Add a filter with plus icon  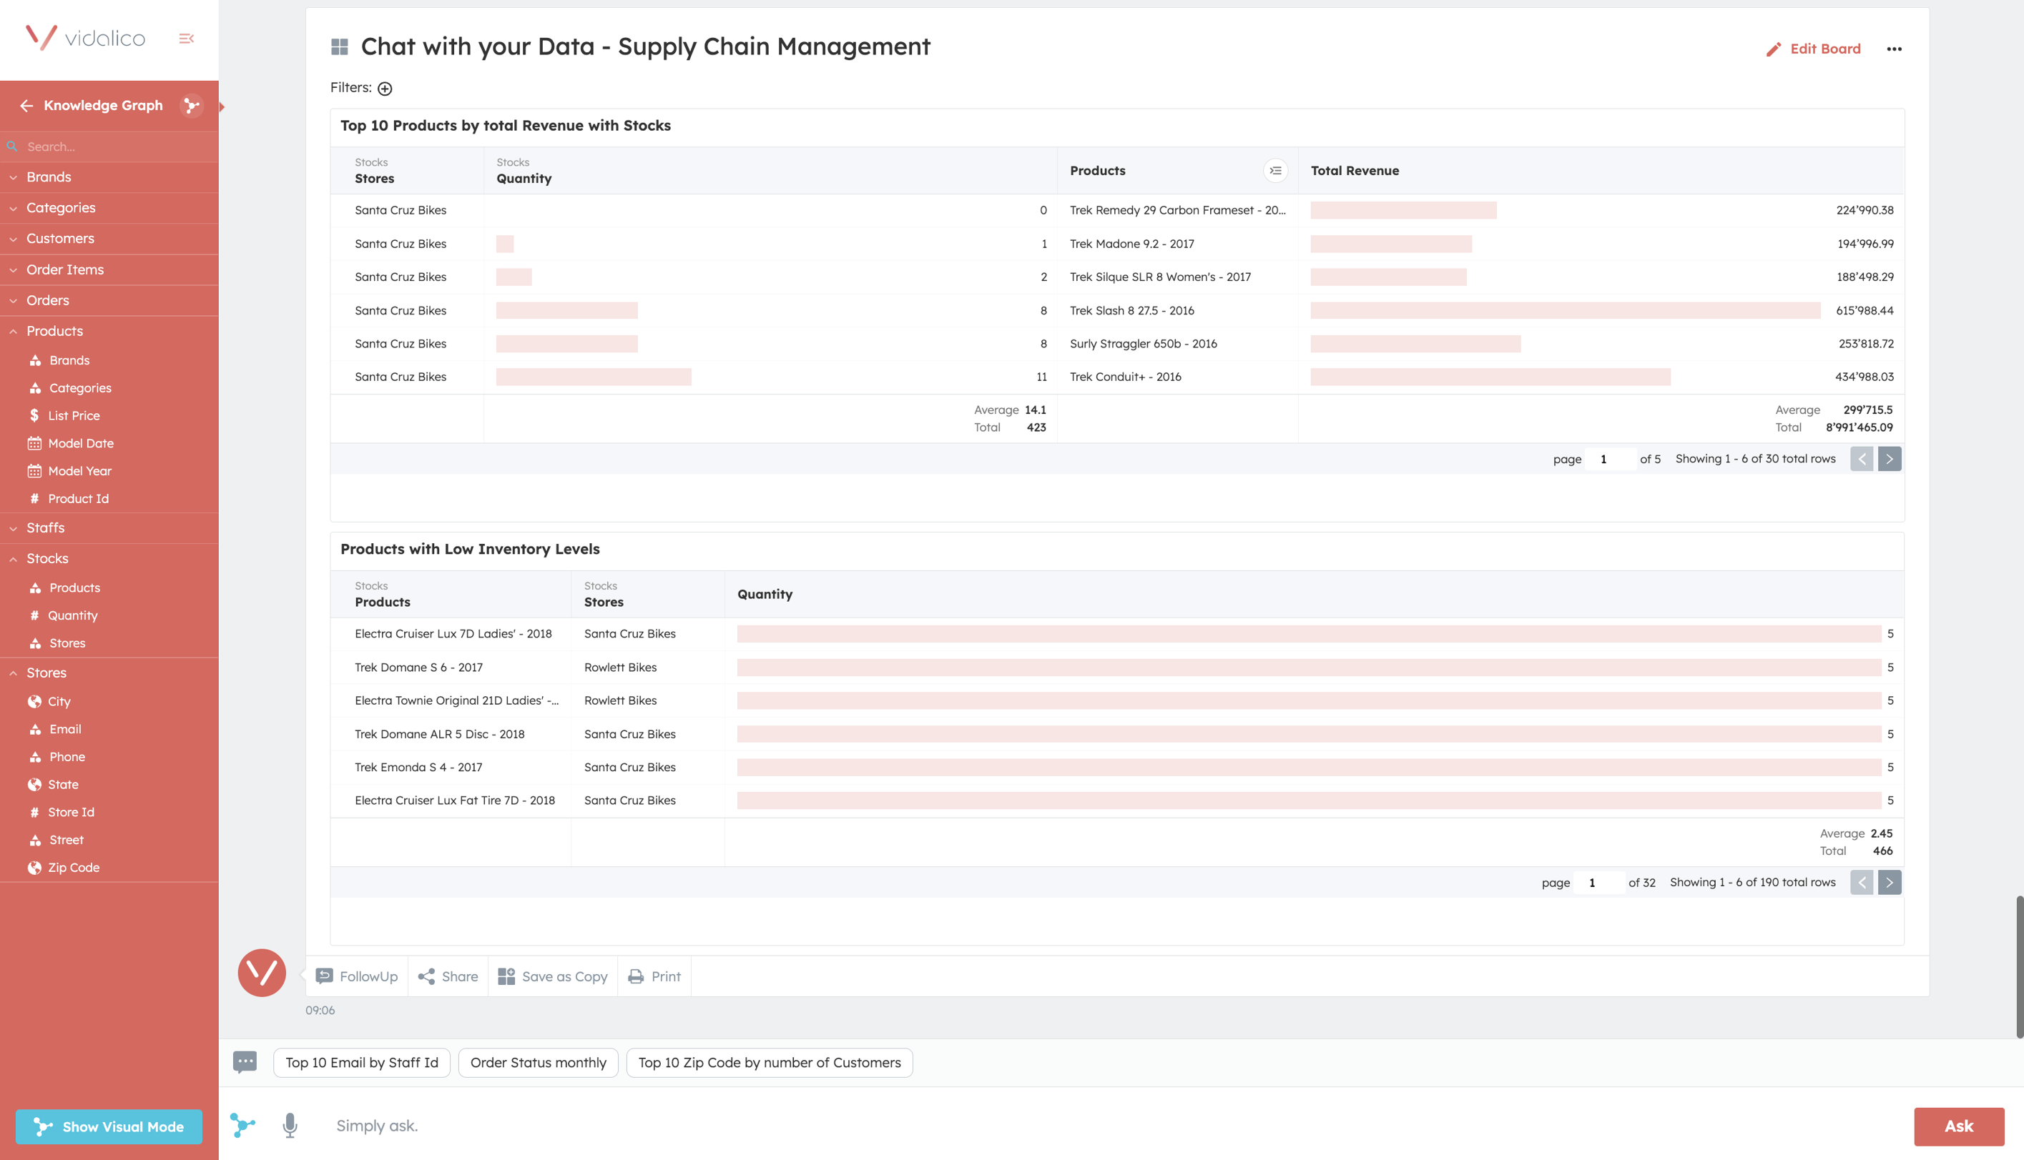[x=385, y=89]
